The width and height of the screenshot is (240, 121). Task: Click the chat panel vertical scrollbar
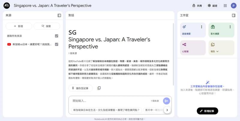(173, 54)
